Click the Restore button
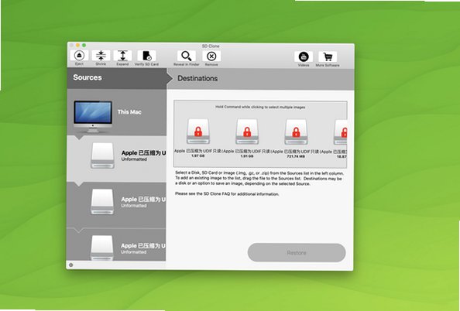Image resolution: width=460 pixels, height=311 pixels. [297, 252]
